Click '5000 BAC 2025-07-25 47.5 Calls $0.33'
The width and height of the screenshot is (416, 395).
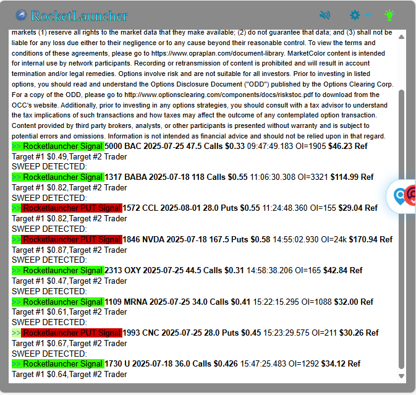point(174,146)
